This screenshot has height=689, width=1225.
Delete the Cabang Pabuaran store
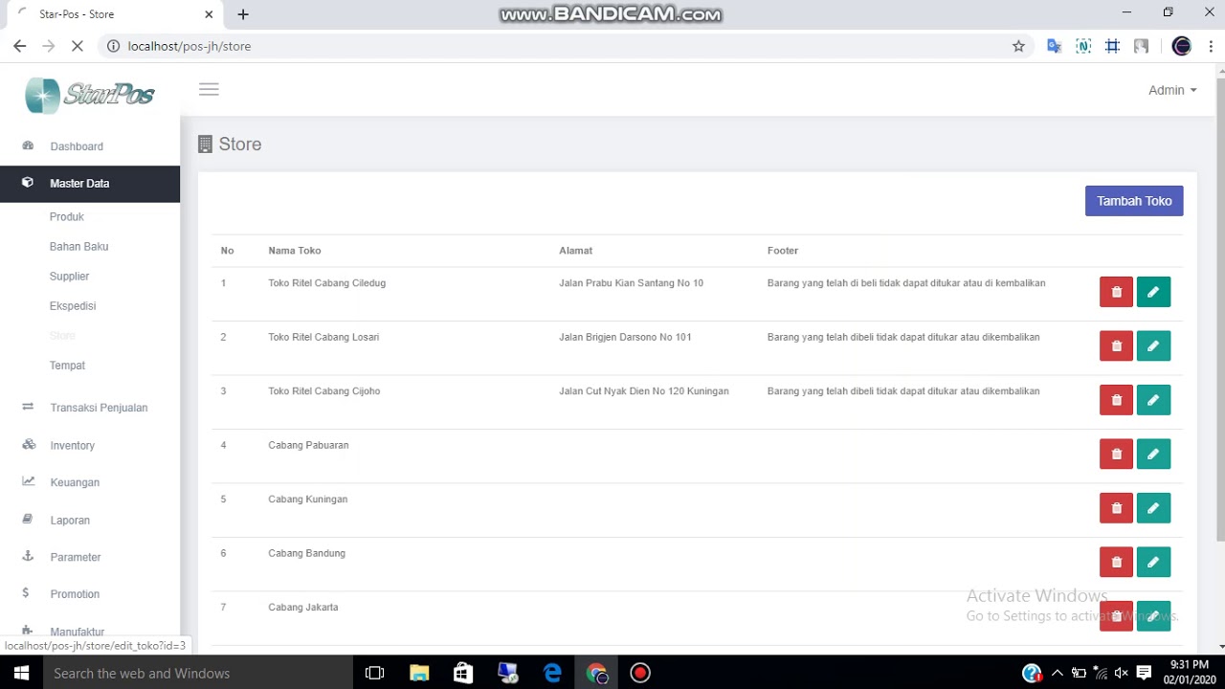[x=1116, y=455]
